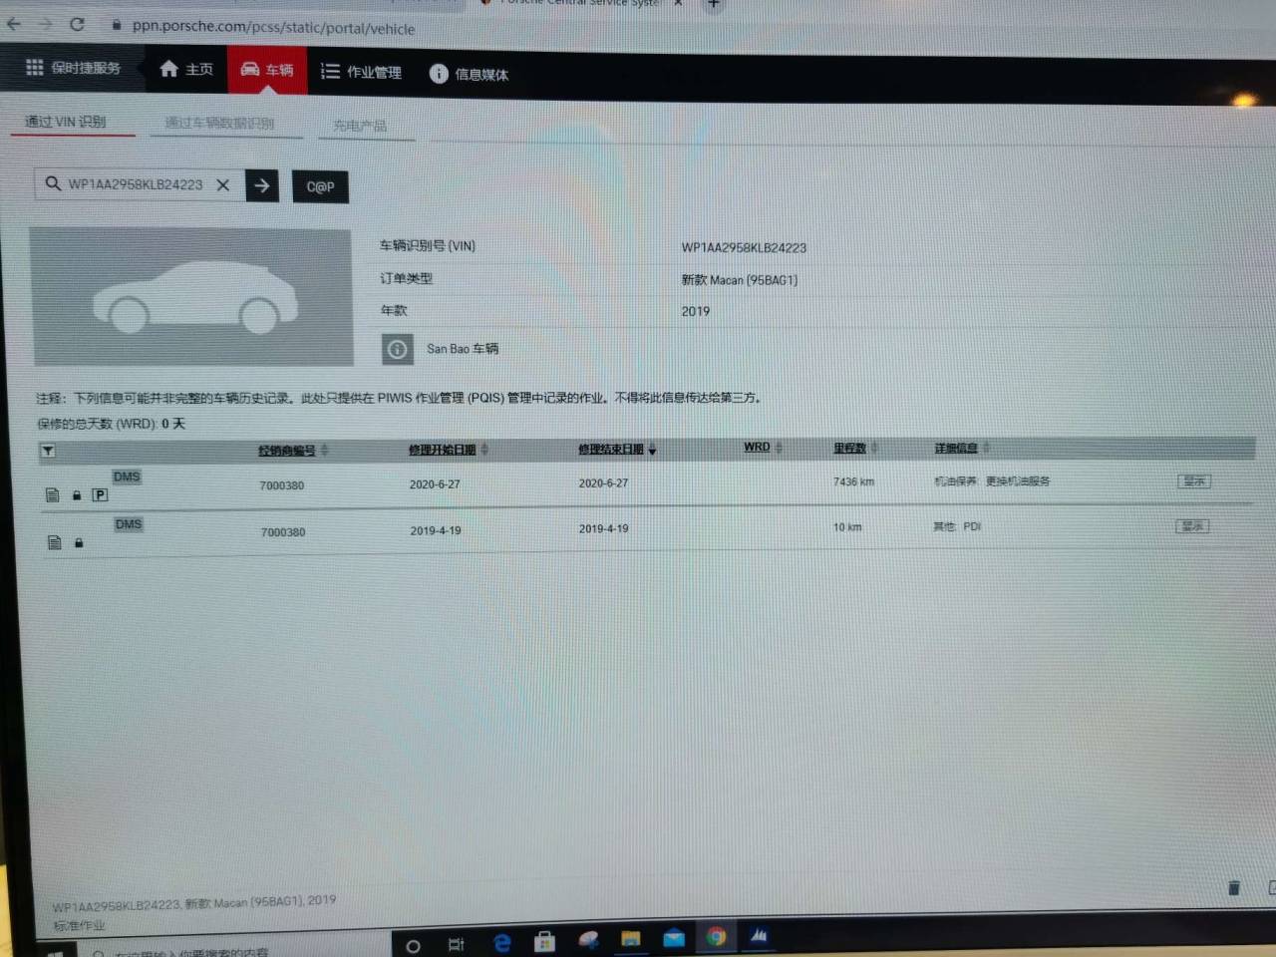
Task: Open Cortana circle on the taskbar
Action: (x=413, y=945)
